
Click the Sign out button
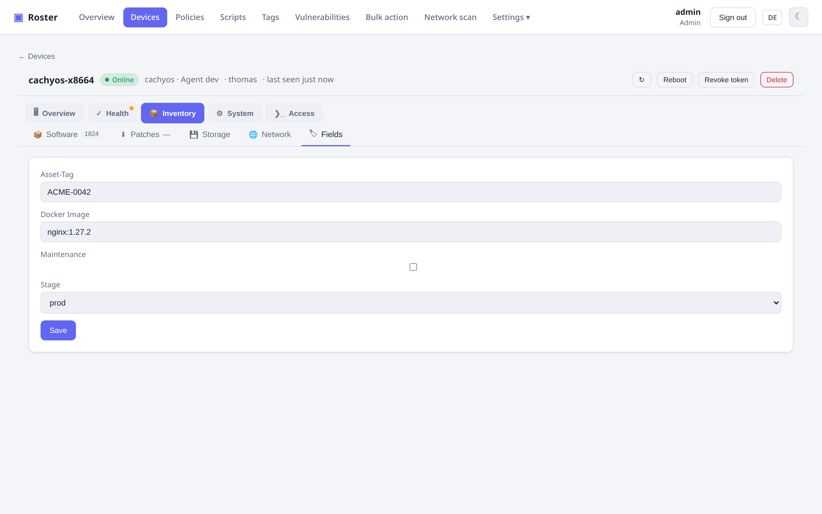coord(733,17)
